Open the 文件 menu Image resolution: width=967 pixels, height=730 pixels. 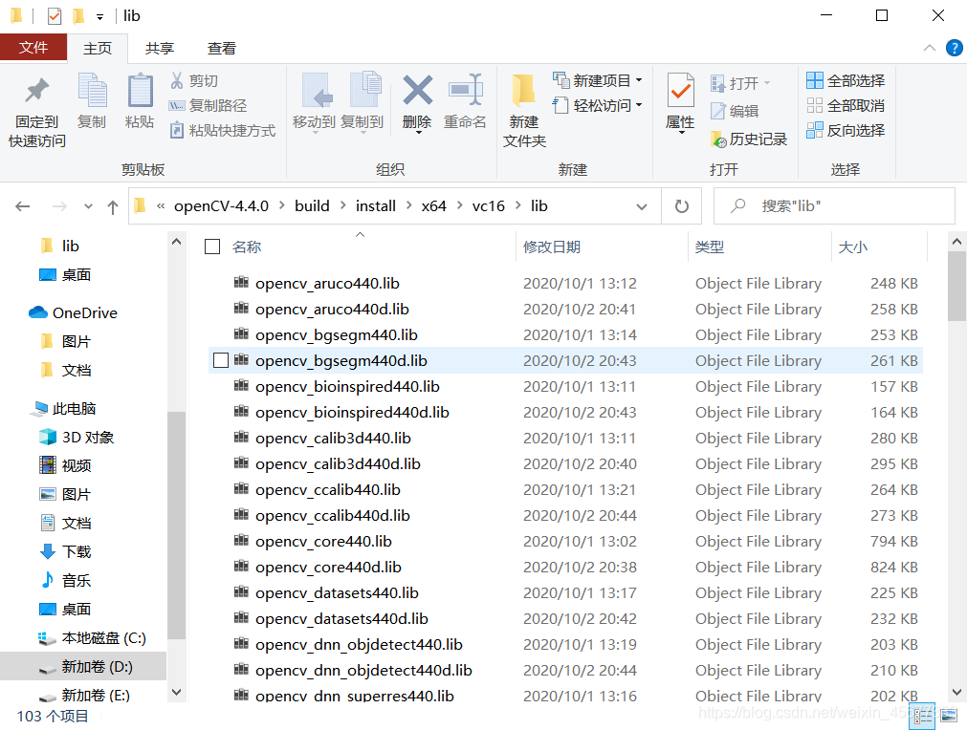click(33, 47)
